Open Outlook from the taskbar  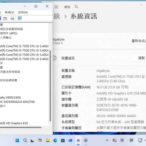coord(70,140)
